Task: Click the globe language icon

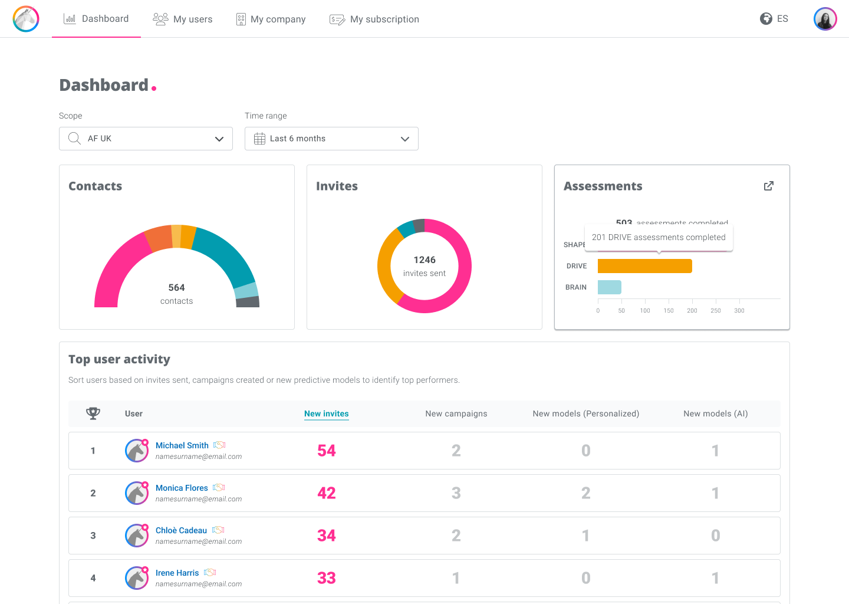Action: pyautogui.click(x=766, y=19)
